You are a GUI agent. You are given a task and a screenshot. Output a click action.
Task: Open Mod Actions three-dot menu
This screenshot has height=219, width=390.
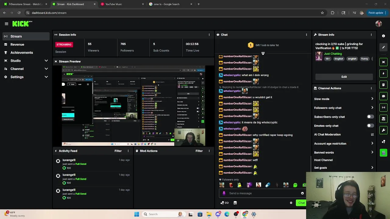point(209,151)
